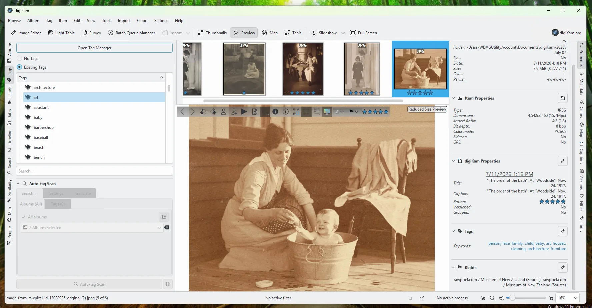Image resolution: width=592 pixels, height=308 pixels.
Task: Collapse the Rights section
Action: point(453,267)
